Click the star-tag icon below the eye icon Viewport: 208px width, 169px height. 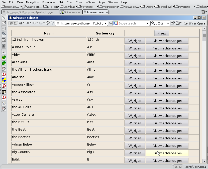[4, 109]
